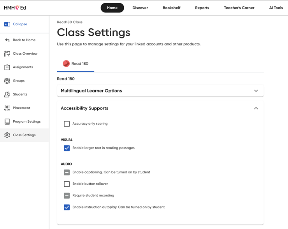Open the Program Settings link text

[x=26, y=121]
